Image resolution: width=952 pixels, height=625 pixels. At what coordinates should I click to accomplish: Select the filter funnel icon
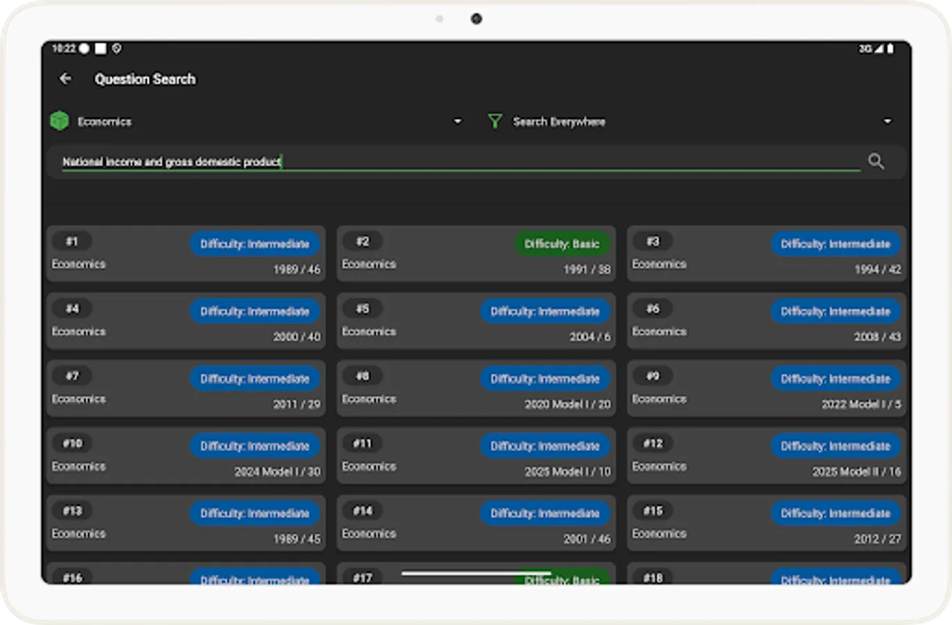pos(494,120)
